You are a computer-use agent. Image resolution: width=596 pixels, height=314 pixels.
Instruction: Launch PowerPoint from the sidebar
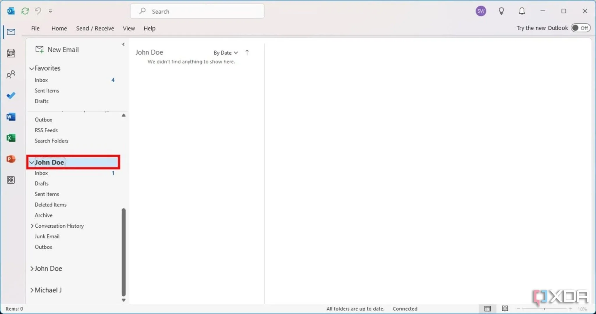pyautogui.click(x=11, y=159)
